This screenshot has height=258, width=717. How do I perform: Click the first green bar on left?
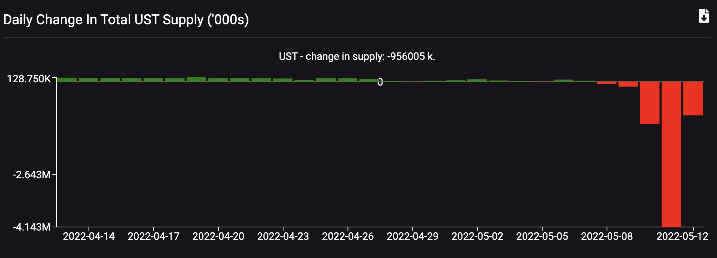67,80
